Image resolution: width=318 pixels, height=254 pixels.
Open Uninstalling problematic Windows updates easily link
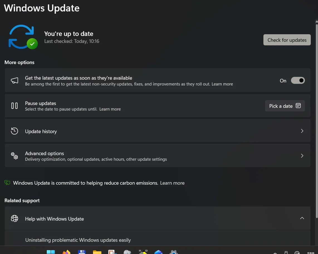[78, 240]
